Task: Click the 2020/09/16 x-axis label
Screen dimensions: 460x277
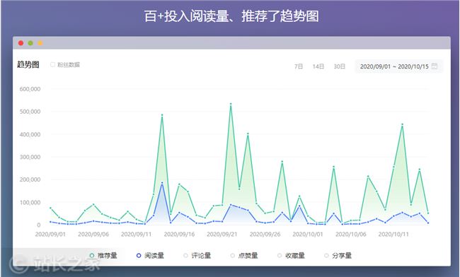Action: click(179, 235)
